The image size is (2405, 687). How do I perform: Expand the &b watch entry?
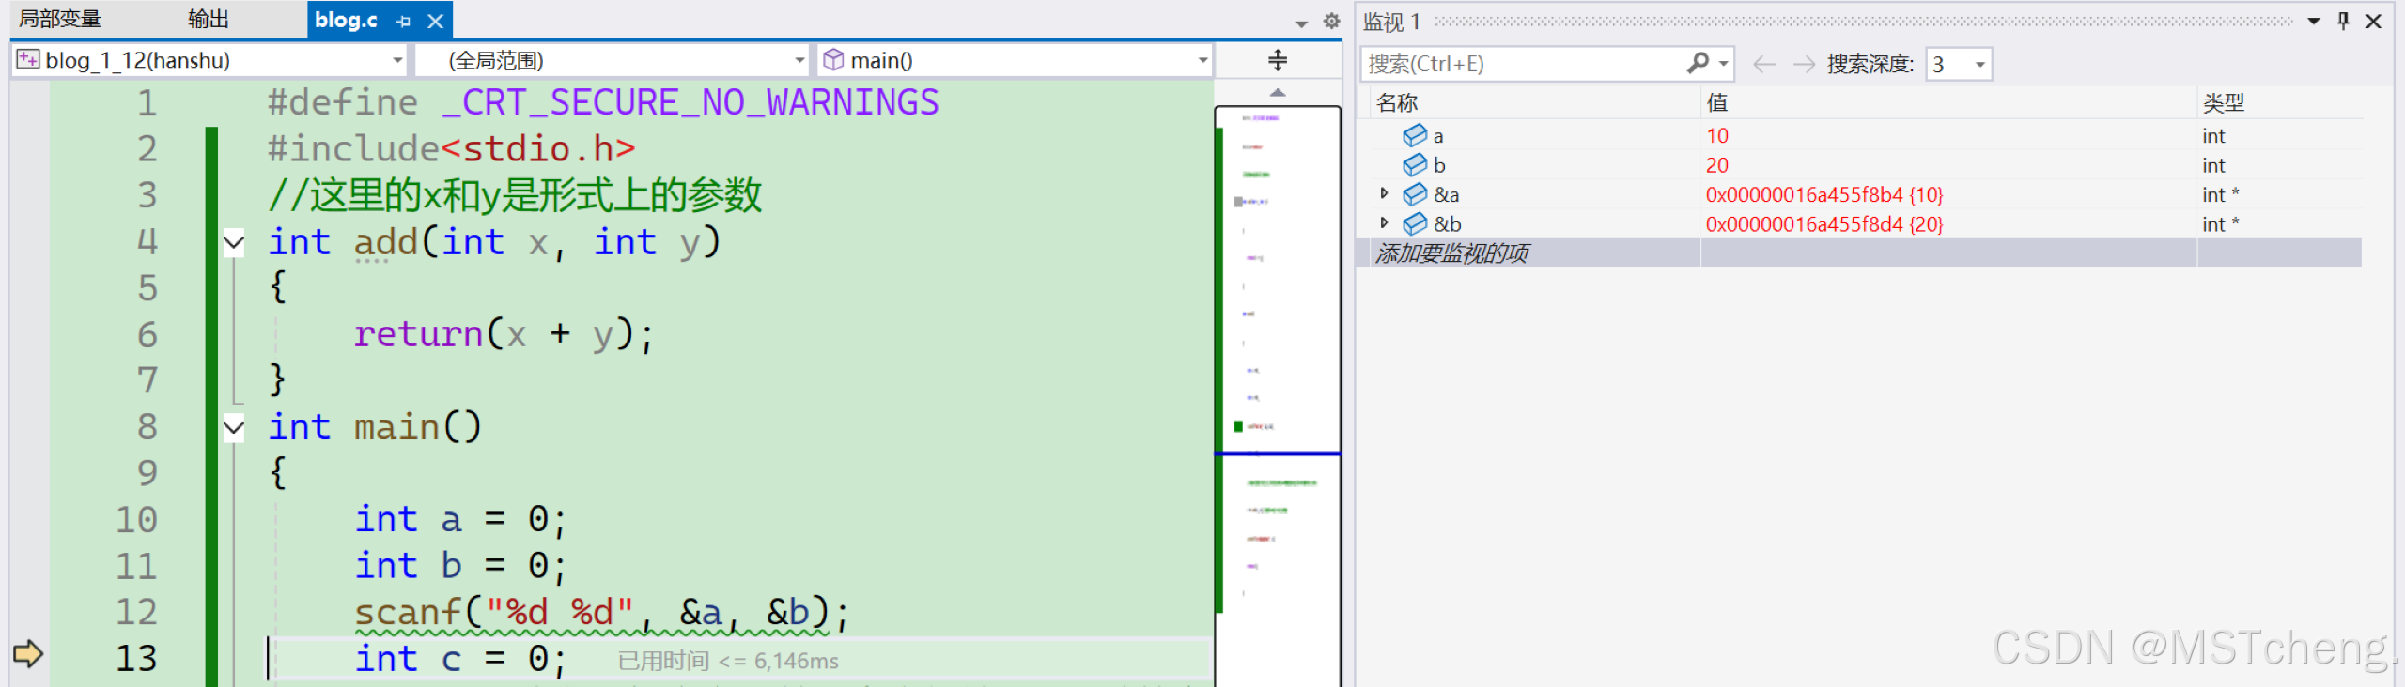pyautogui.click(x=1384, y=222)
